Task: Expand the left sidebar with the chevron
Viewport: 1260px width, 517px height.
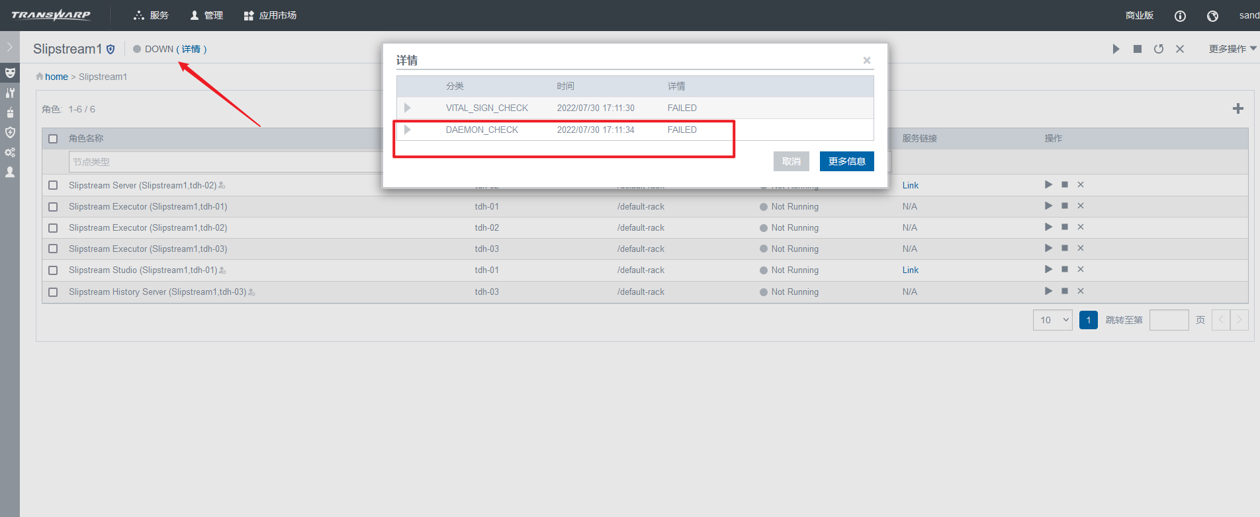Action: click(10, 47)
